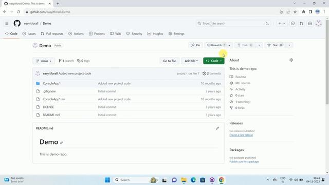Click the GitHub Octocat logo
The width and height of the screenshot is (329, 185).
[17, 23]
